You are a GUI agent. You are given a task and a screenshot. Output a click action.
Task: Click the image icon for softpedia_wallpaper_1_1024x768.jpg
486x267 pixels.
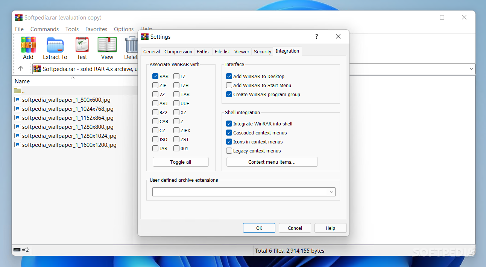[18, 109]
